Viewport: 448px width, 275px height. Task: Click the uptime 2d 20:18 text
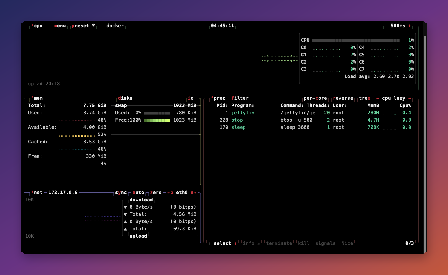click(x=44, y=84)
